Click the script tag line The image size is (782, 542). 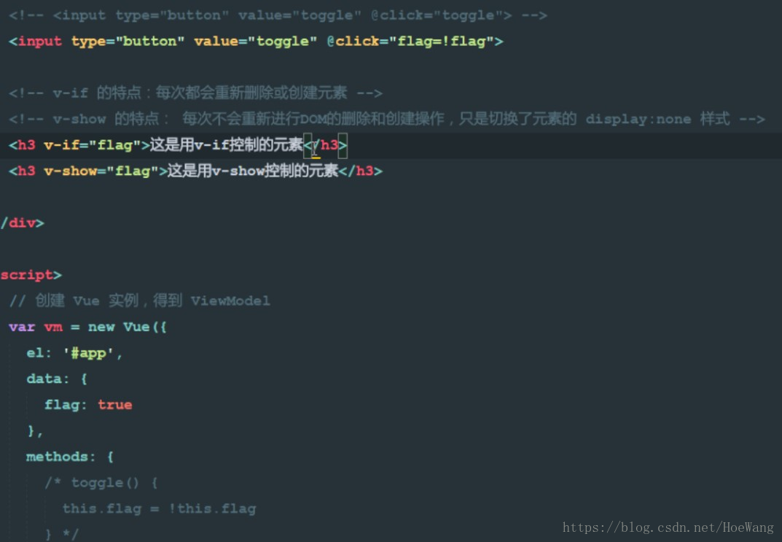(x=31, y=275)
